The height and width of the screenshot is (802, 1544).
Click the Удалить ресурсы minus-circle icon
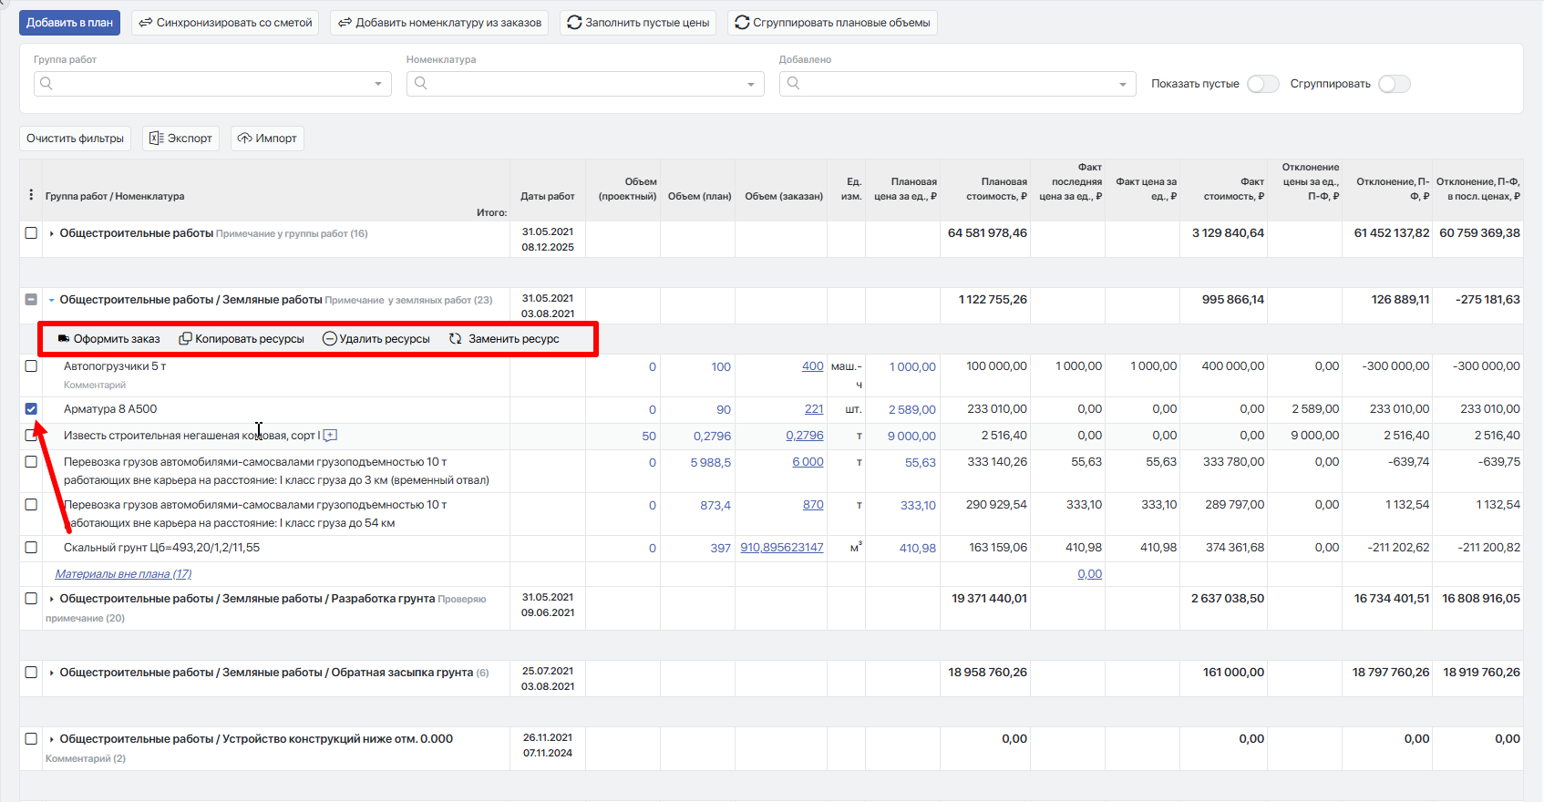pos(329,339)
